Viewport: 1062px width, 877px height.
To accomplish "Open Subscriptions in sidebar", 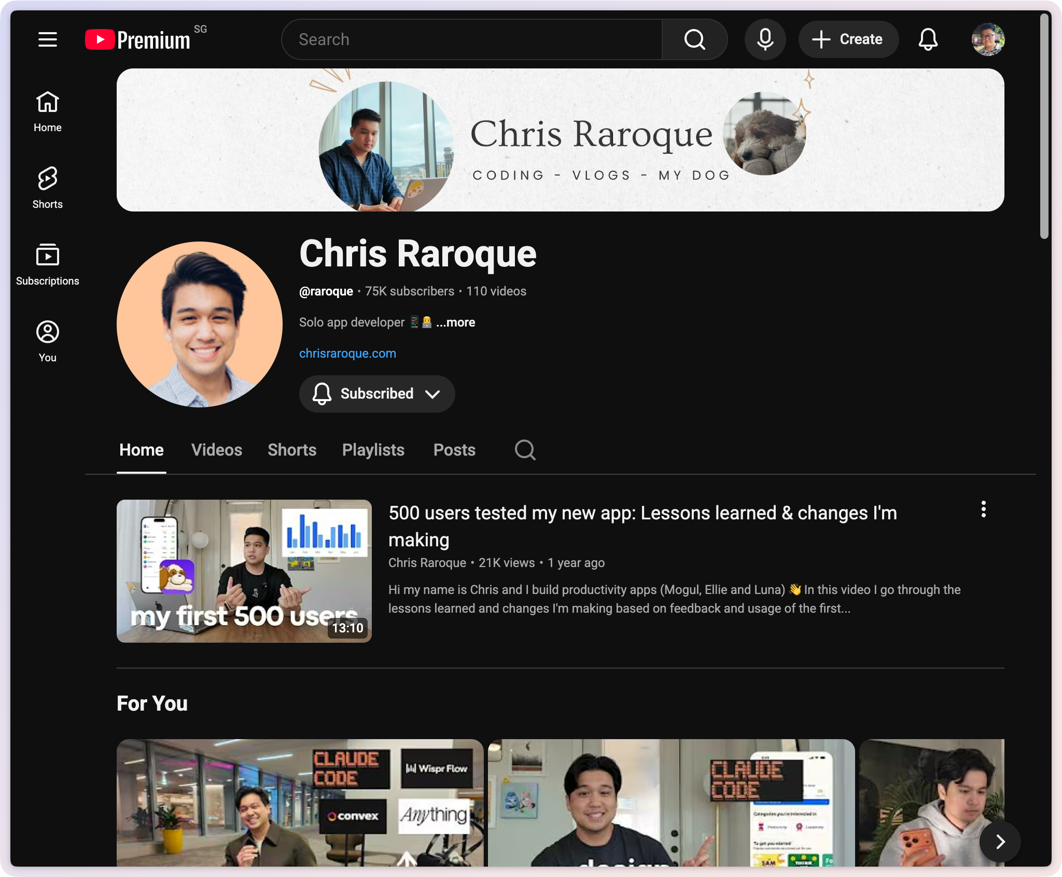I will [x=47, y=264].
